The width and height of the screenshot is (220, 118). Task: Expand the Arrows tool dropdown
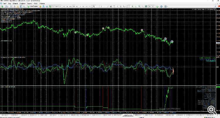(126, 6)
